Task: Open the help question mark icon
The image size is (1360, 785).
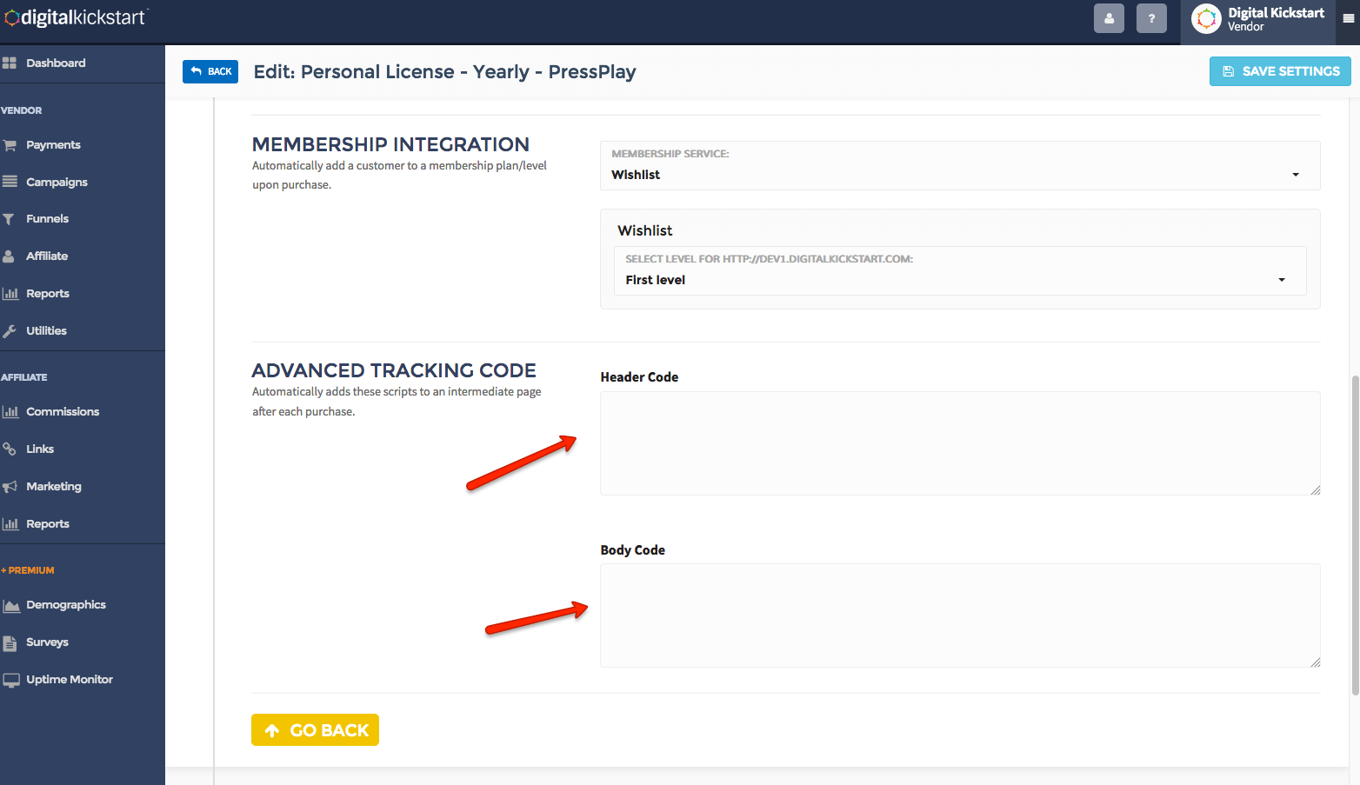Action: tap(1151, 18)
